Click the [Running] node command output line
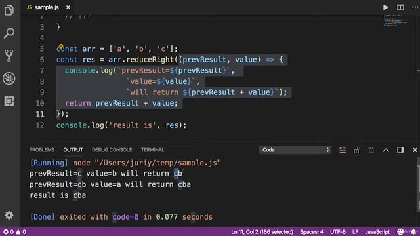 (x=125, y=163)
